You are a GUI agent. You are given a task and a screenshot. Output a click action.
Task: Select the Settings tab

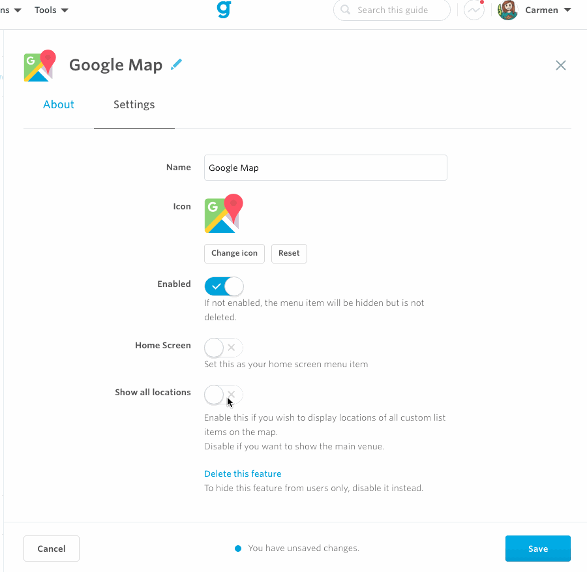pos(134,104)
